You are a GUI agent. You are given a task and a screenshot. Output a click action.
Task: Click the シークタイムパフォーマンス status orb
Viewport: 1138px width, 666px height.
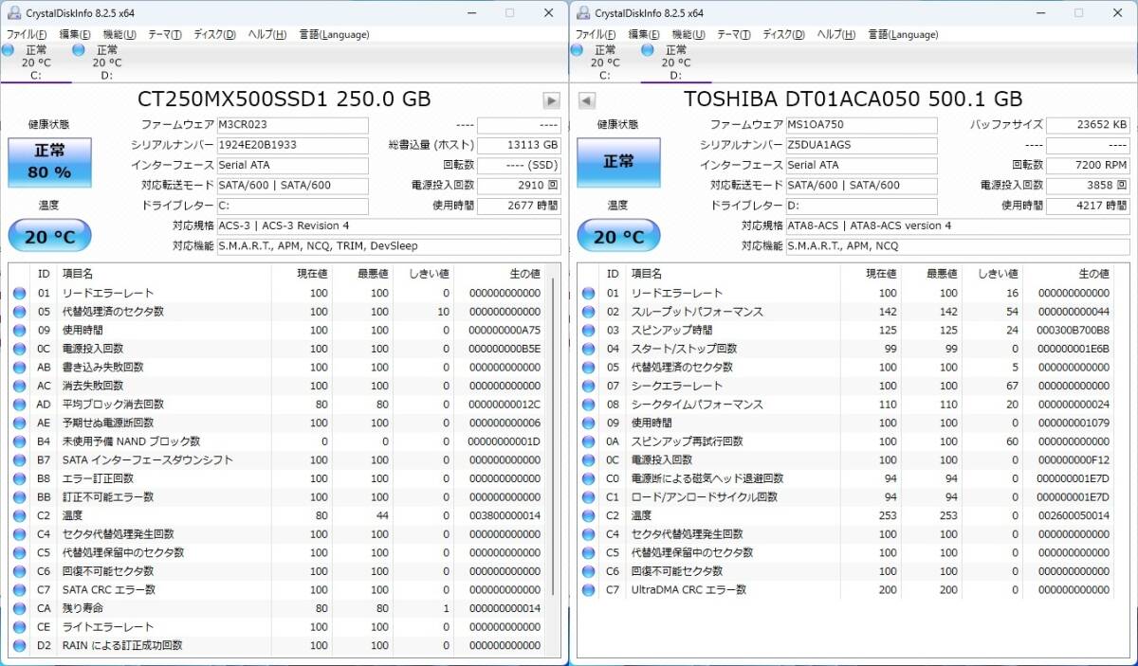pyautogui.click(x=589, y=405)
